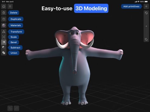Click the Transform tooltip label
Screen dimensions: 150x112
click(16, 32)
